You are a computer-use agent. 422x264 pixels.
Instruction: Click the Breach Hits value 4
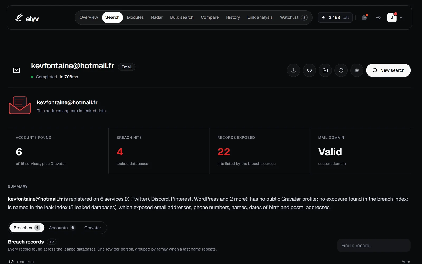[x=120, y=152]
